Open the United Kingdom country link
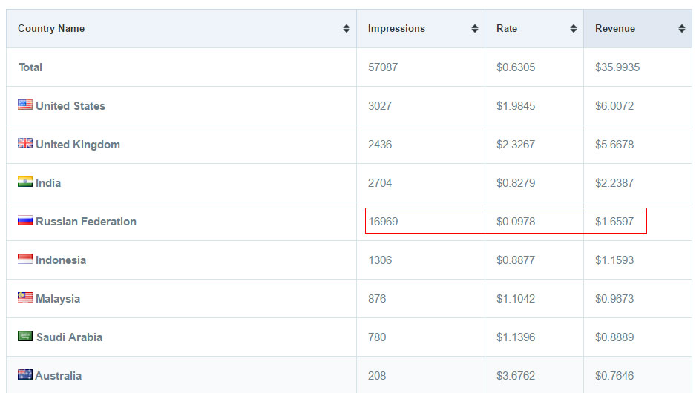This screenshot has width=699, height=393. tap(78, 145)
